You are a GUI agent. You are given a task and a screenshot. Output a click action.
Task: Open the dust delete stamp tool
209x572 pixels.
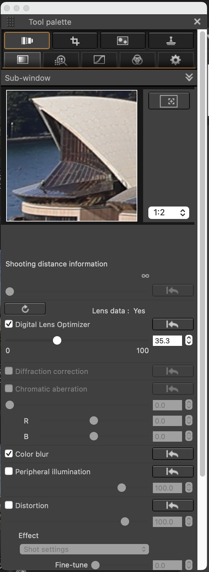(x=171, y=40)
